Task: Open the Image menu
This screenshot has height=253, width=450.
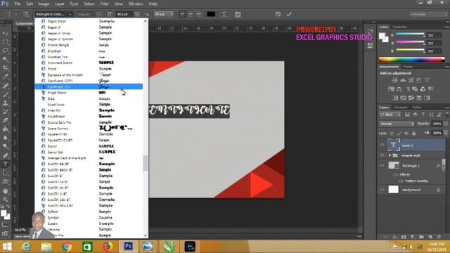Action: pyautogui.click(x=44, y=4)
